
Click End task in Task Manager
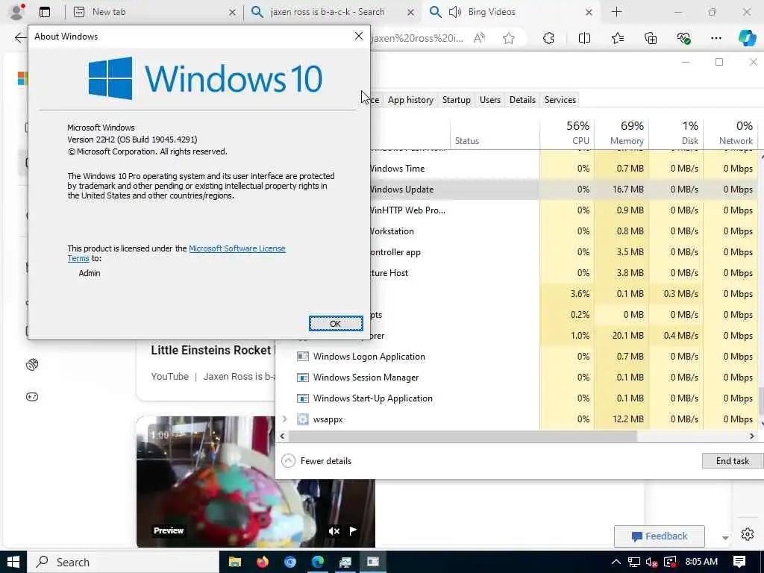(733, 461)
